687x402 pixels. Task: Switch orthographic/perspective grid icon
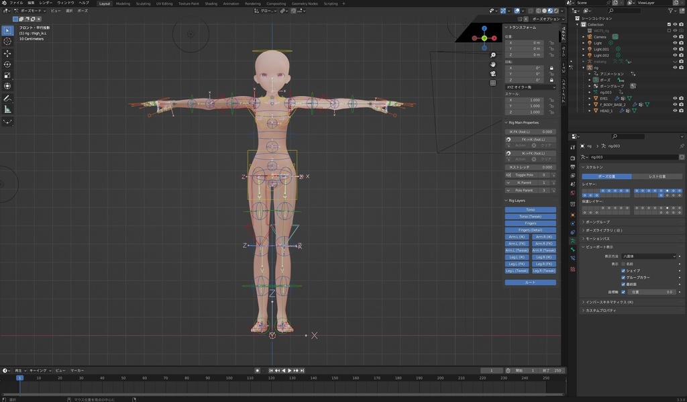(493, 83)
